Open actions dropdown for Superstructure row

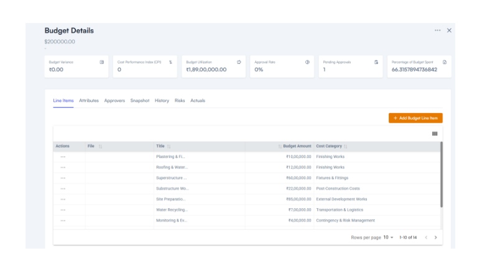pyautogui.click(x=63, y=178)
